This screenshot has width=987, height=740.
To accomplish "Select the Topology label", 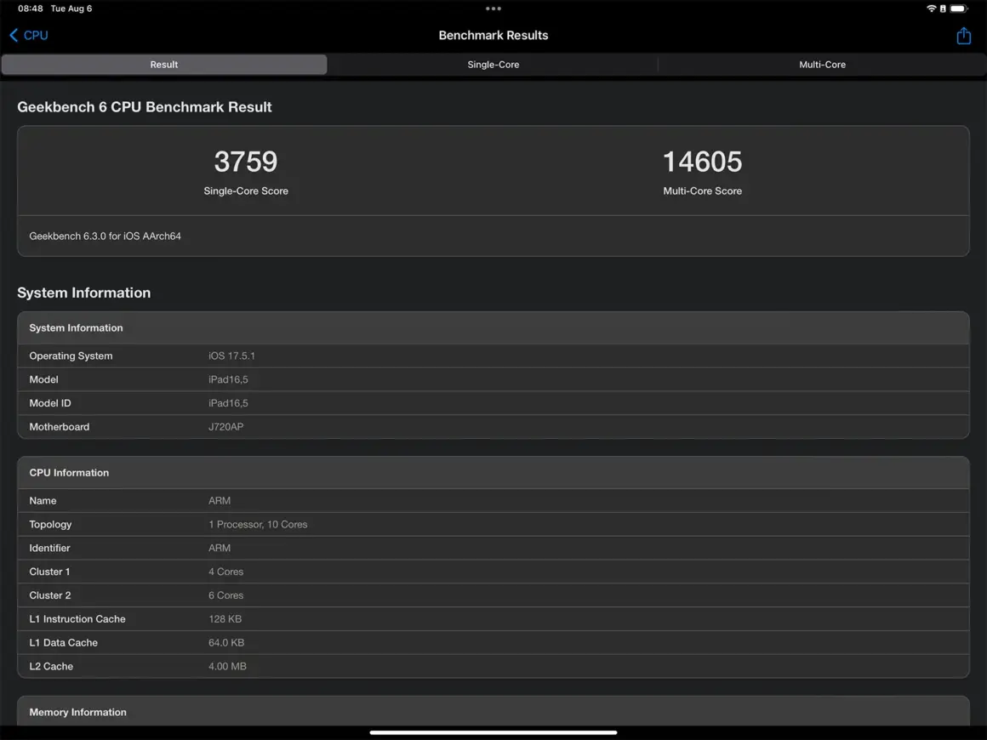I will point(50,524).
